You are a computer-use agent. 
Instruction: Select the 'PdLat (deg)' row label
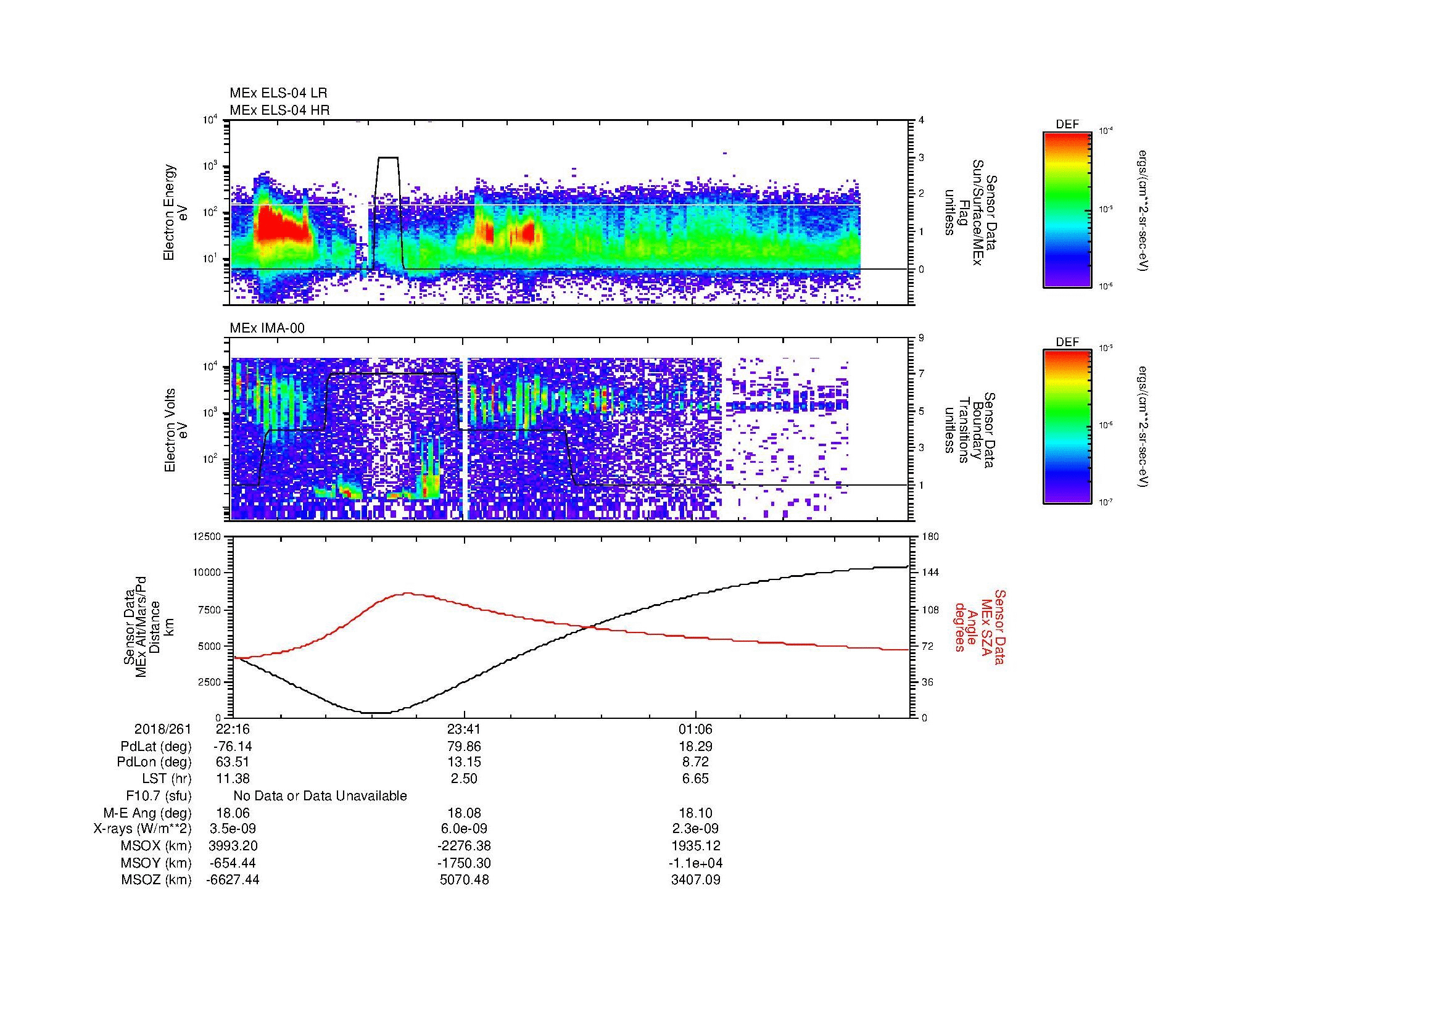155,747
